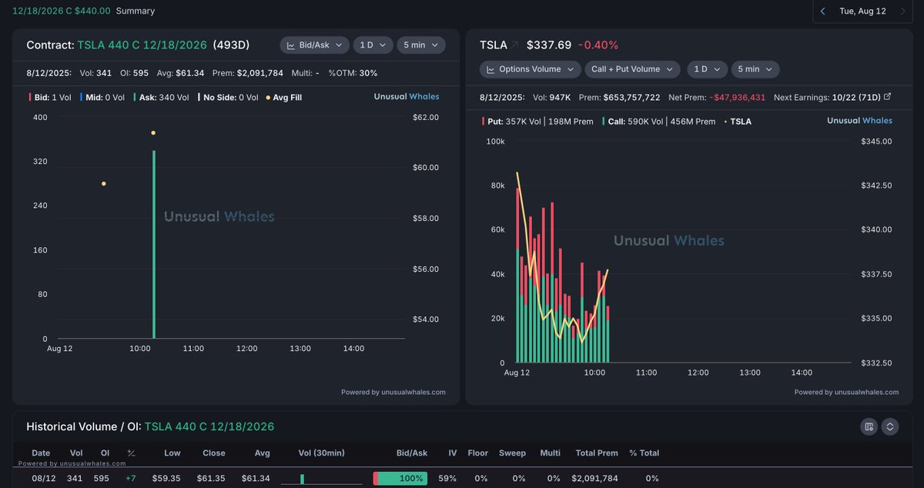Click the Vol (30min) sparkline in 08/12 row

pos(321,479)
